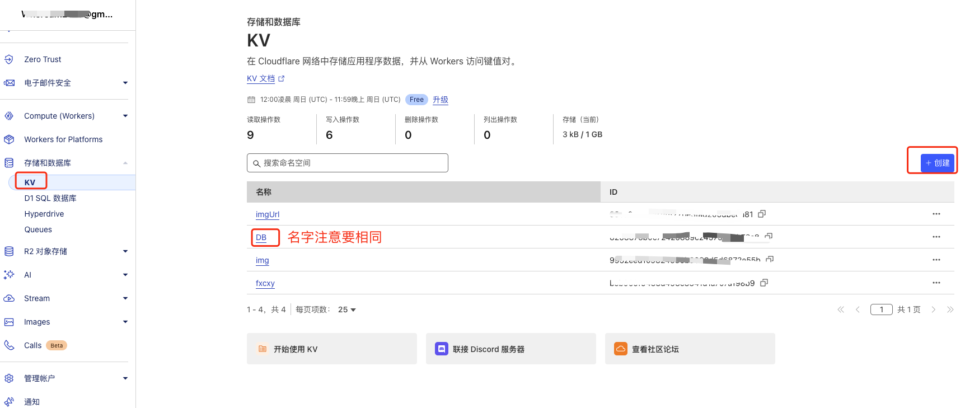Viewport: 979px width, 408px height.
Task: Copy the DB namespace ID
Action: pyautogui.click(x=769, y=236)
